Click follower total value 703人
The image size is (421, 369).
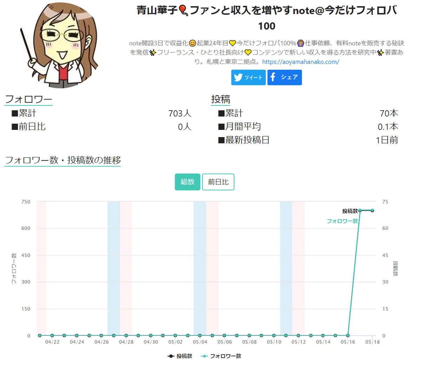pyautogui.click(x=180, y=113)
